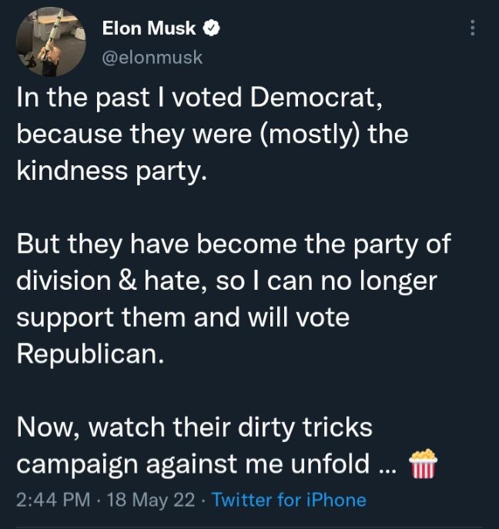Viewport: 499px width, 529px height.
Task: Open Elon Musk's profile picture
Action: tap(52, 42)
